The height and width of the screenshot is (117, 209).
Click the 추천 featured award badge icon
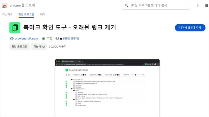coord(44,39)
